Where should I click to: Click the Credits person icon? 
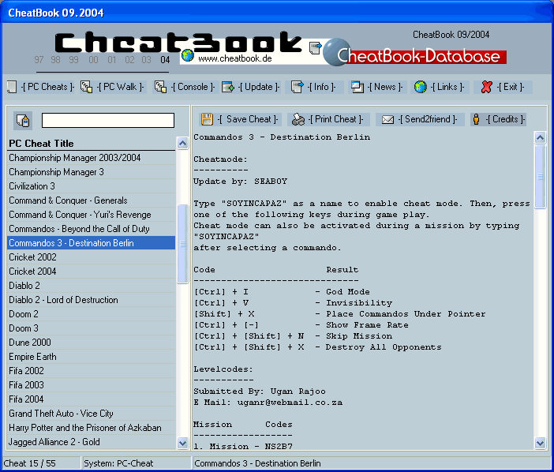477,119
